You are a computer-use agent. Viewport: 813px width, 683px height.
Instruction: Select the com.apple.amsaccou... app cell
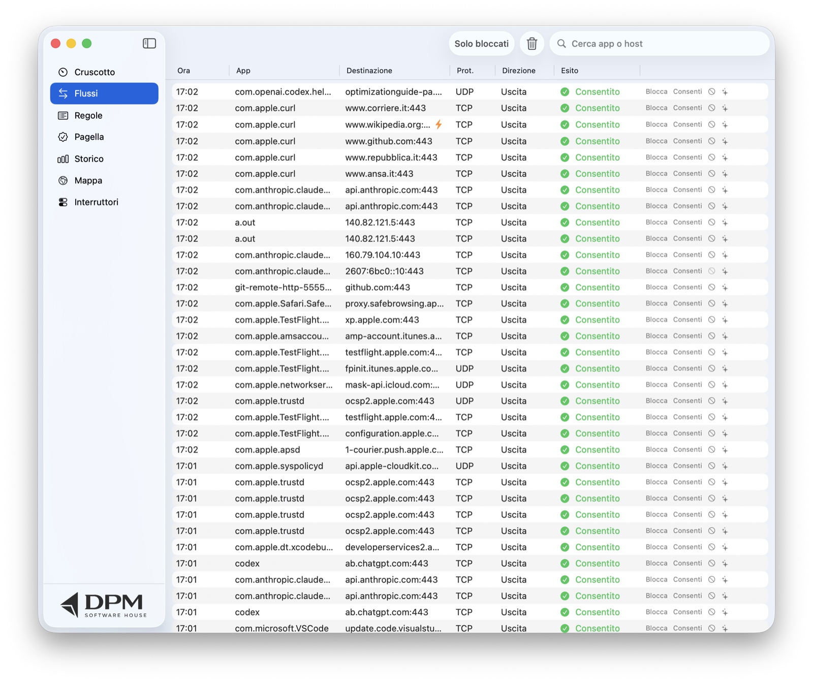coord(282,336)
